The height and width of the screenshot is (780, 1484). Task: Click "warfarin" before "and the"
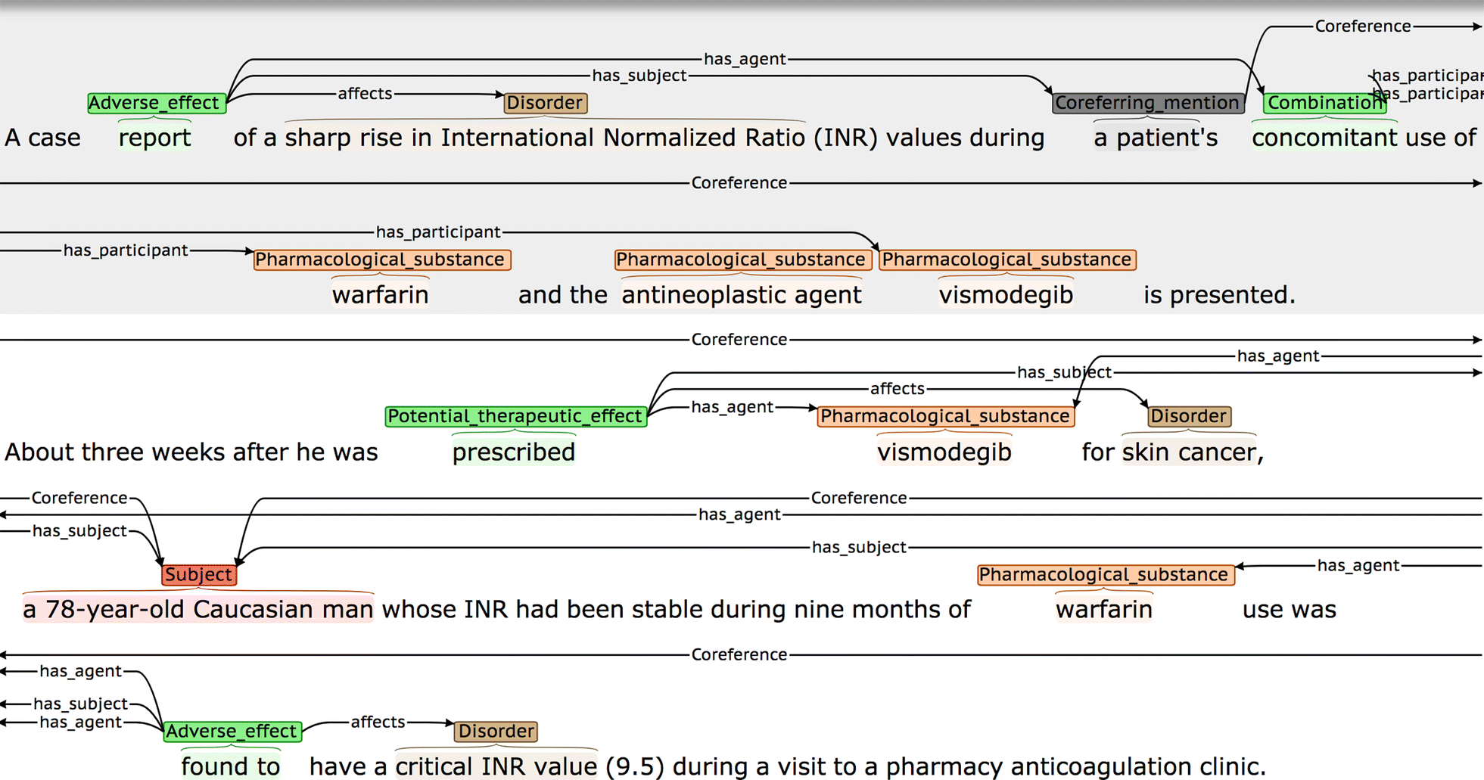pyautogui.click(x=381, y=294)
